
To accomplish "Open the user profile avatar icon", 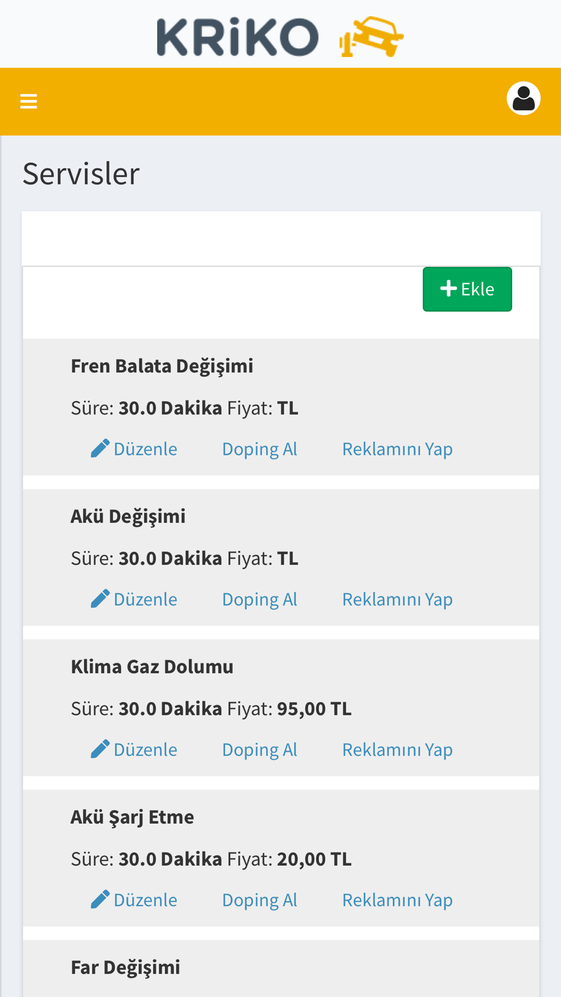I will pyautogui.click(x=523, y=99).
